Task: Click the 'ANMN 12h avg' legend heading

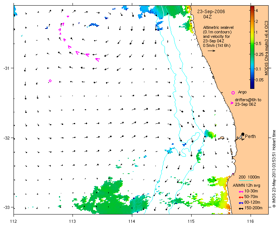Action: [246, 185]
